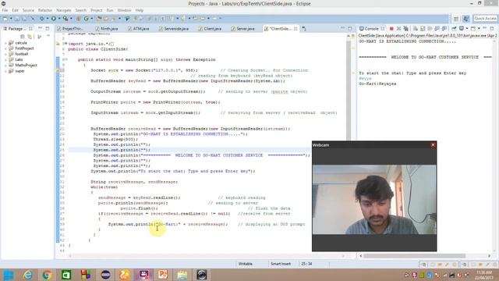Toggle Pin Console

[454, 29]
